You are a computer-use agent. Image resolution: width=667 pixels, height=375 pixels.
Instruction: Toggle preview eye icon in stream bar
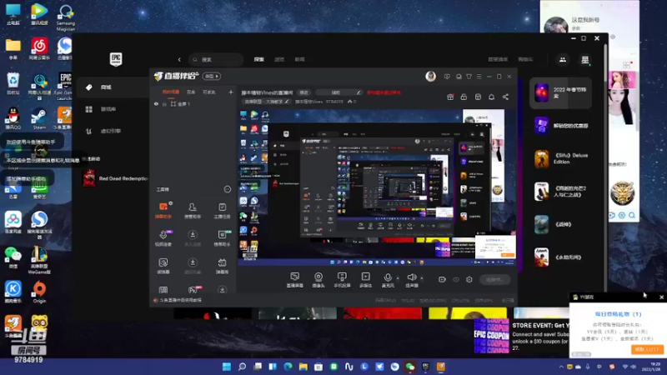456,279
